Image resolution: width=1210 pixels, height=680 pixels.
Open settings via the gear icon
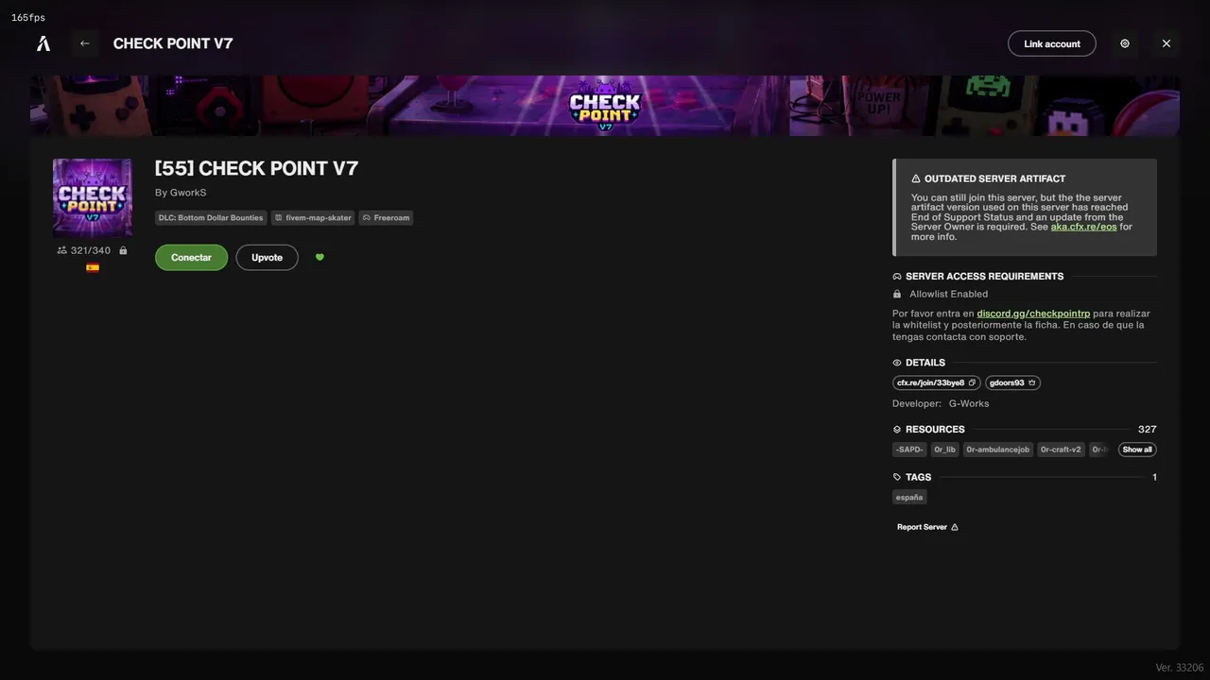point(1125,43)
